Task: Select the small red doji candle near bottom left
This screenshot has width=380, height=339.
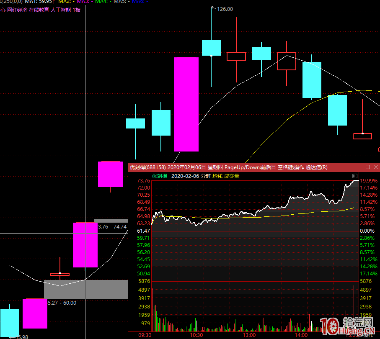Action: click(x=60, y=274)
